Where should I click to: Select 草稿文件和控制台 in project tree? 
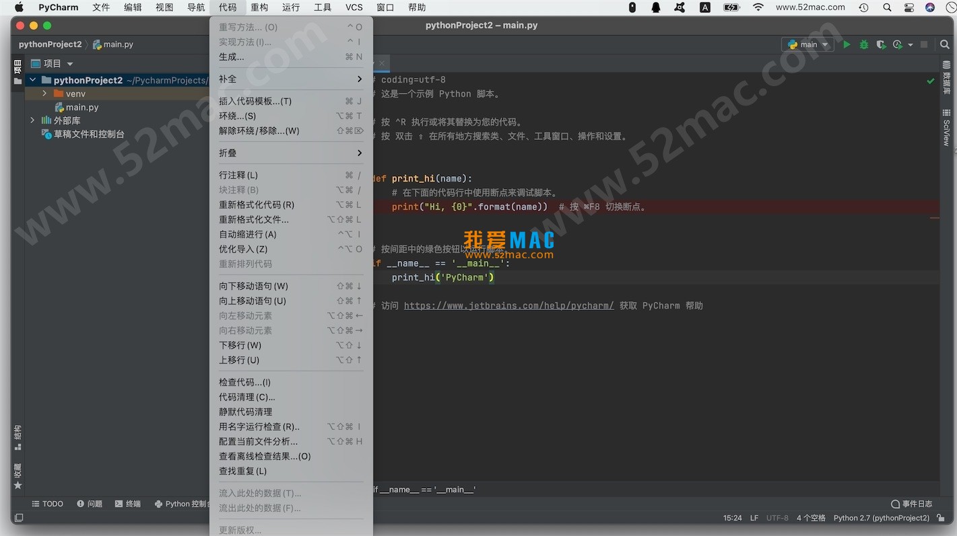83,134
